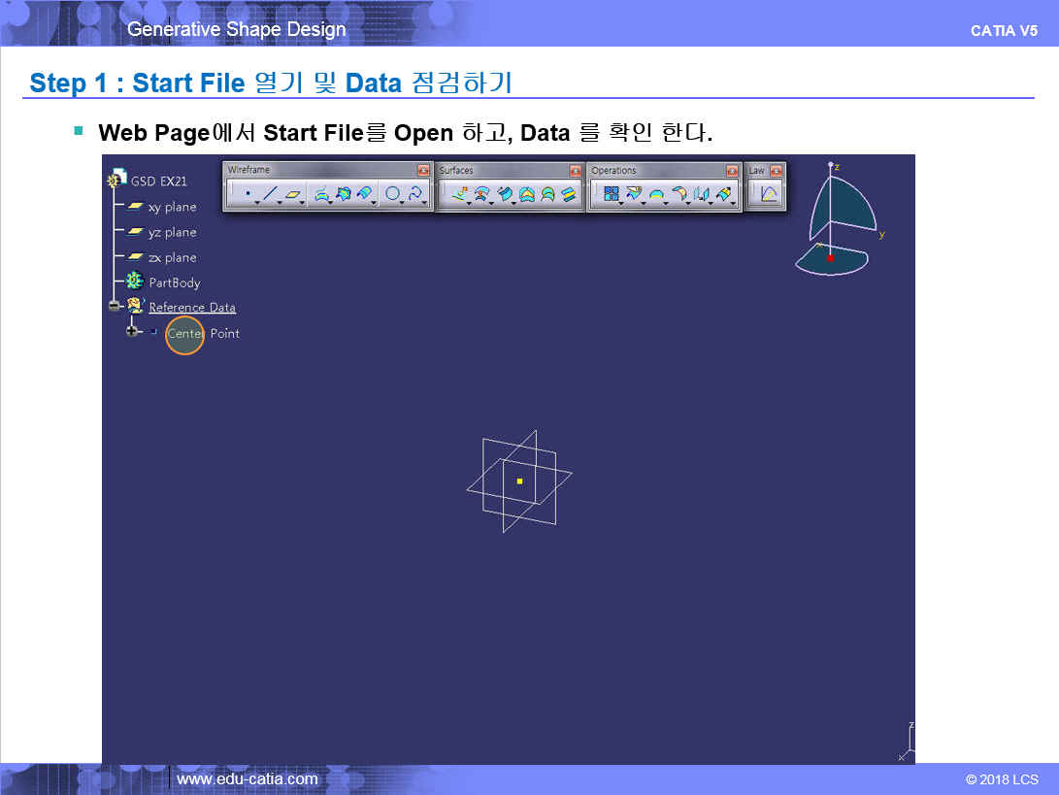Select the Fill surface tool
Viewport: 1059px width, 795px height.
click(x=526, y=194)
